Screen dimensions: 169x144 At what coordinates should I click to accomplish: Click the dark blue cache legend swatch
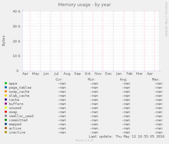coord(6,100)
